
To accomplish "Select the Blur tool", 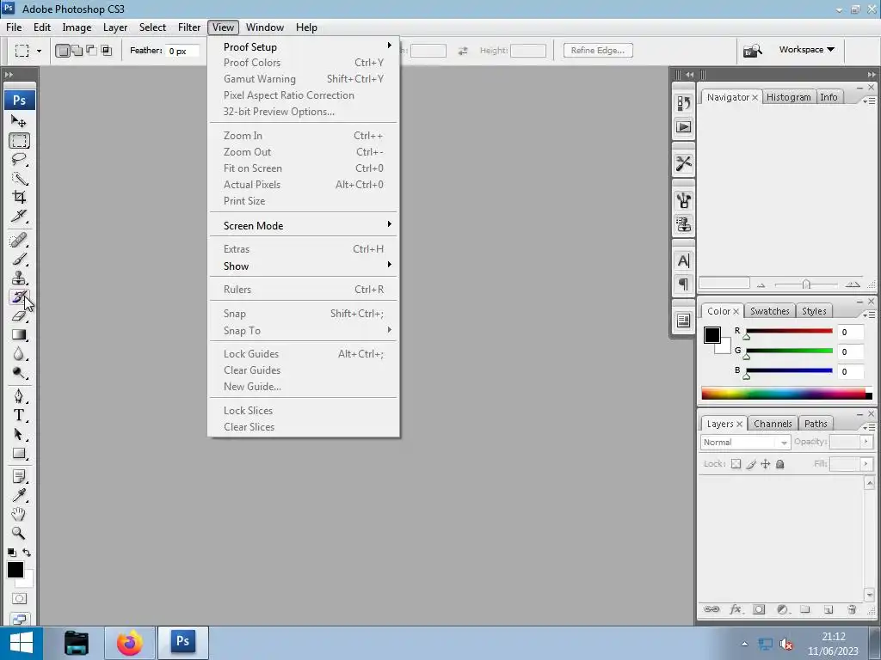I will click(19, 353).
